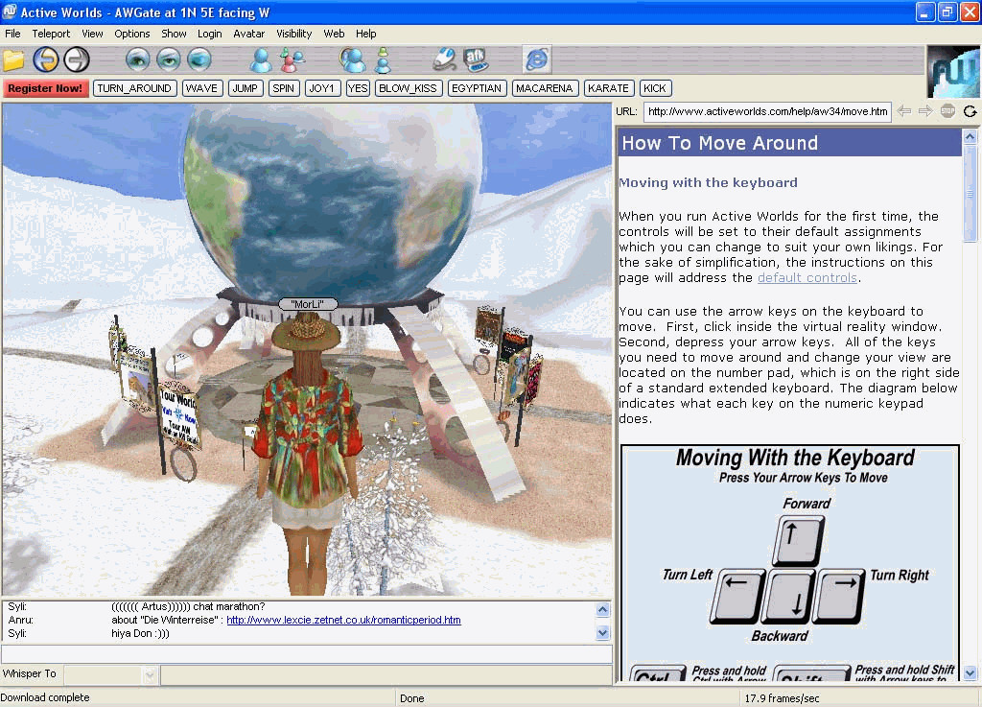Click the yellow folder icon in the toolbar
The height and width of the screenshot is (707, 982).
click(x=13, y=60)
